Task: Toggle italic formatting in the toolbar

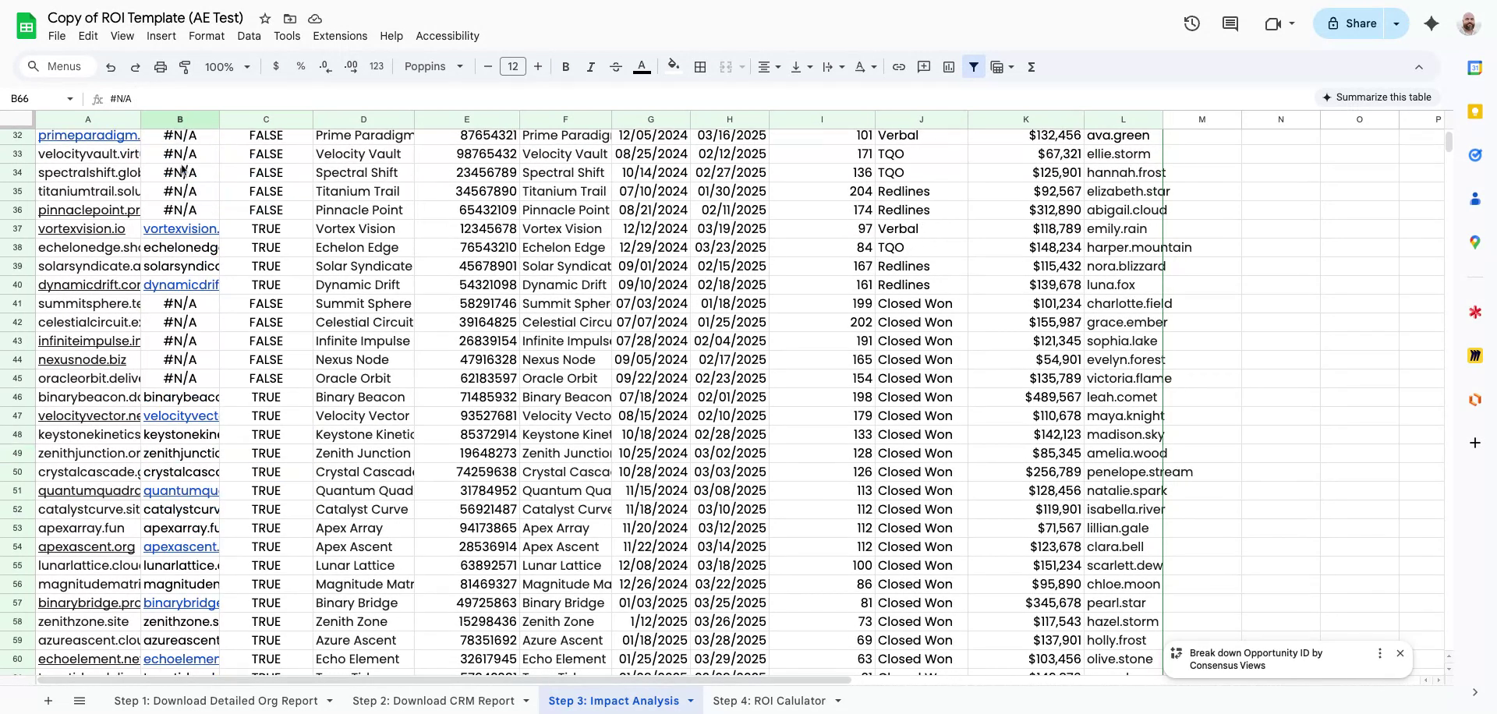Action: tap(590, 66)
